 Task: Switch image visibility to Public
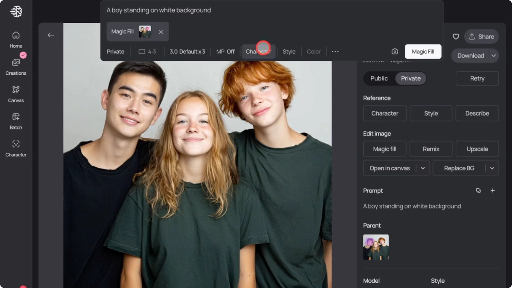(x=379, y=78)
